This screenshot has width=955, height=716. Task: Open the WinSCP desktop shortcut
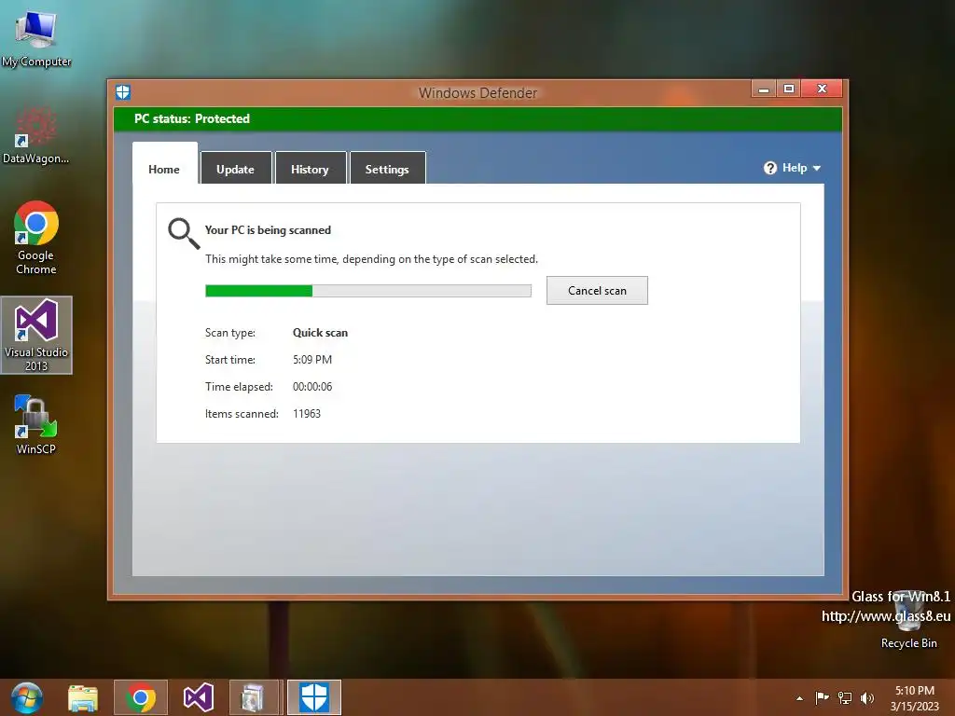[36, 425]
